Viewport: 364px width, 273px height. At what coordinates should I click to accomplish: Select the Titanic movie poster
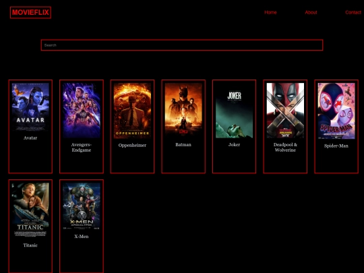tap(30, 210)
